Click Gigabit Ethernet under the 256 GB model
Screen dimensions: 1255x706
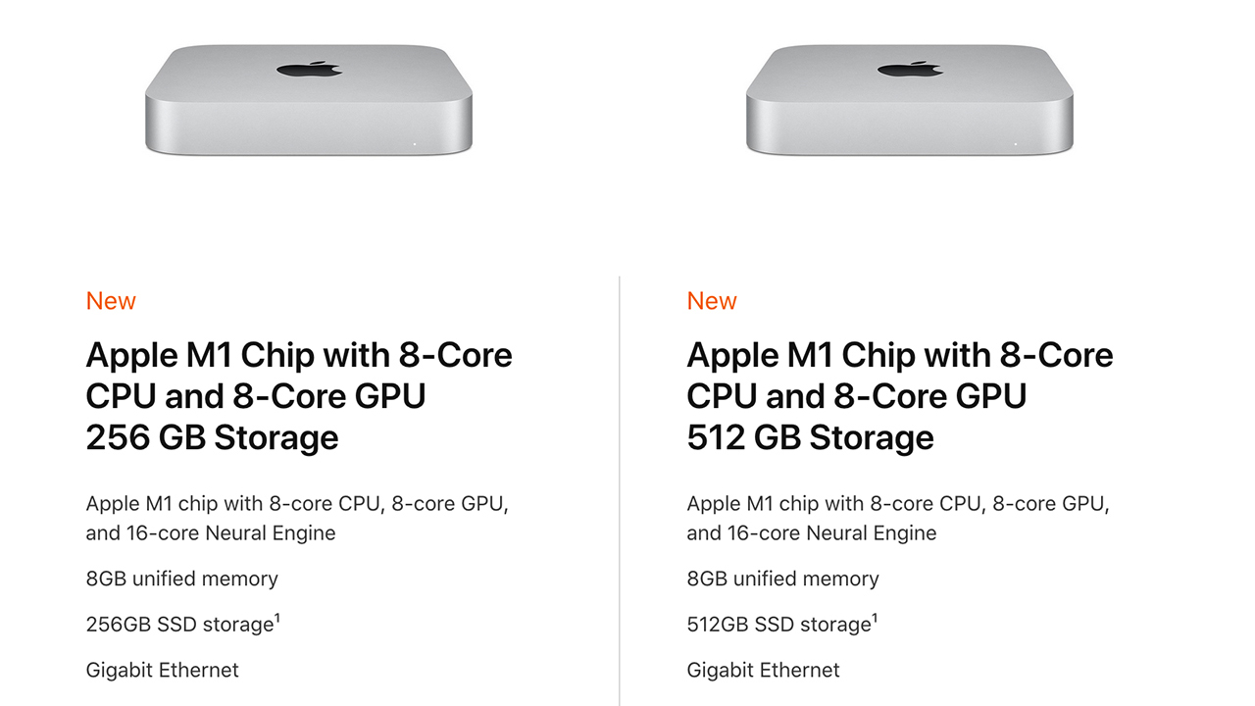tap(162, 671)
